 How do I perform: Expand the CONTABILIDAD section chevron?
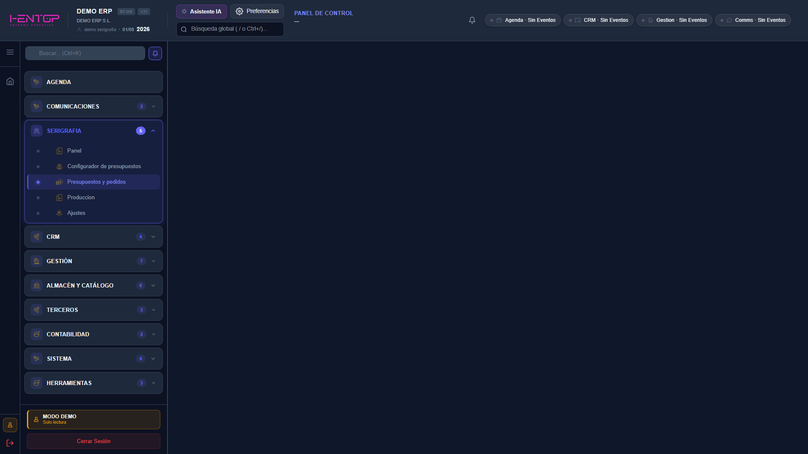point(154,334)
